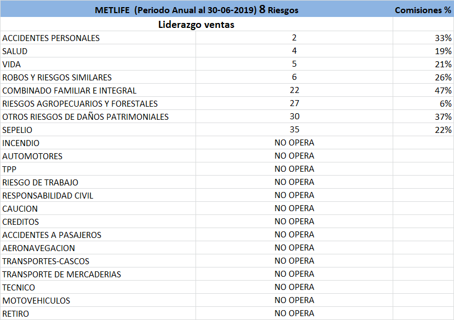Select the SALUD row label
This screenshot has width=454, height=320.
tap(15, 51)
